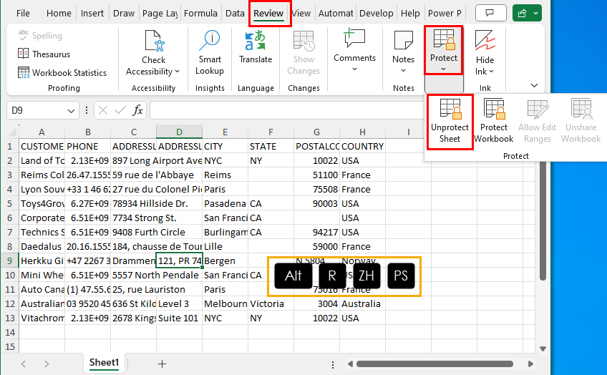Switch to the Draw tab
Screen dimensions: 607x375
[124, 13]
